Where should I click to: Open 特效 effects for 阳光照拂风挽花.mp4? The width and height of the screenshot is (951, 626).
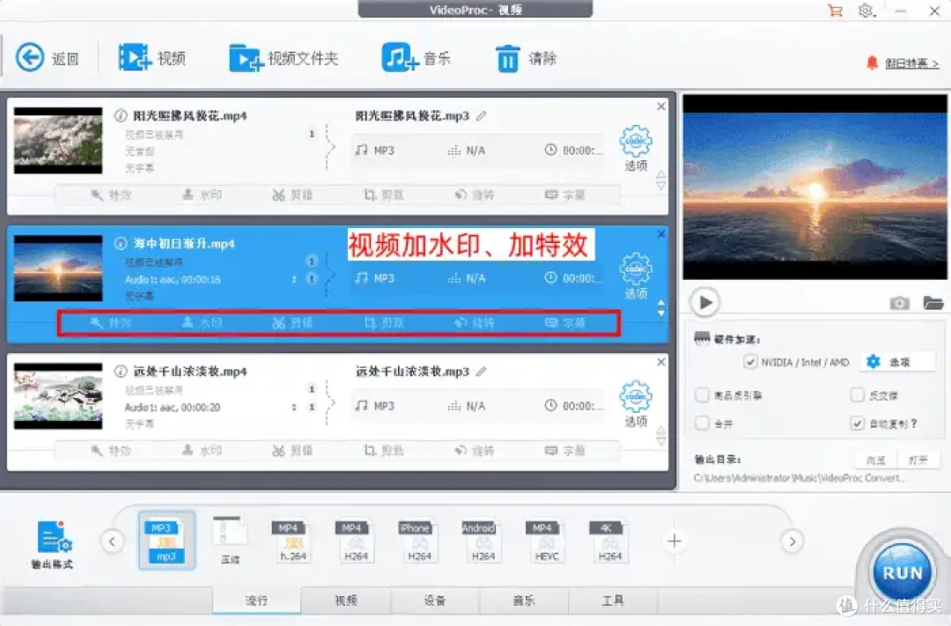111,195
